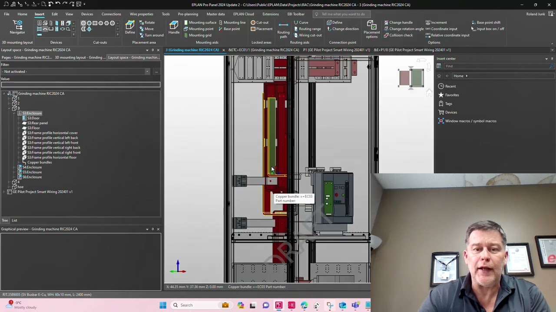
Task: Switch to the Home ribbon tab
Action: click(x=22, y=14)
